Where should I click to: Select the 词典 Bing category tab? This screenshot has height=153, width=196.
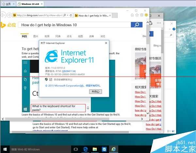pyautogui.click(x=91, y=36)
